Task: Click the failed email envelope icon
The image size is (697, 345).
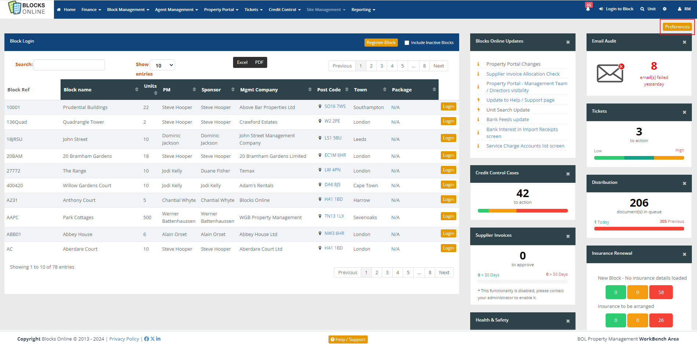Action: 610,73
